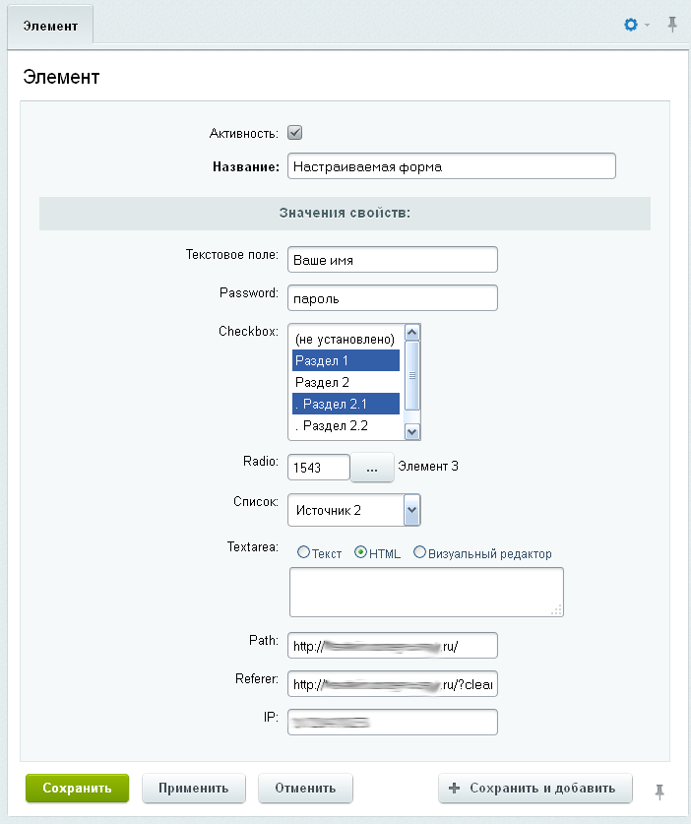The width and height of the screenshot is (691, 824).
Task: Switch to the Элемент tab
Action: [50, 26]
